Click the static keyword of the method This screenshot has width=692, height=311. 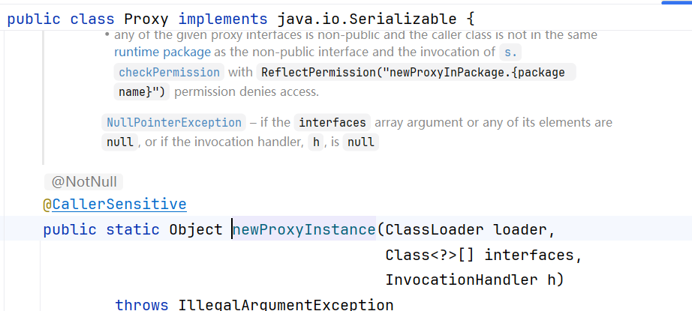(134, 230)
